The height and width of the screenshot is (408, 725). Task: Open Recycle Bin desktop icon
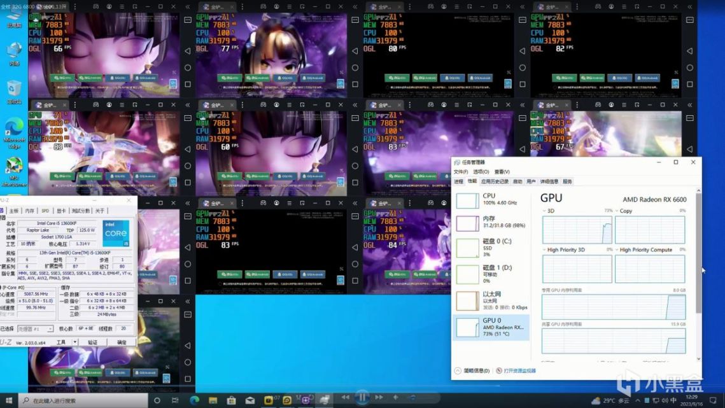tap(14, 92)
